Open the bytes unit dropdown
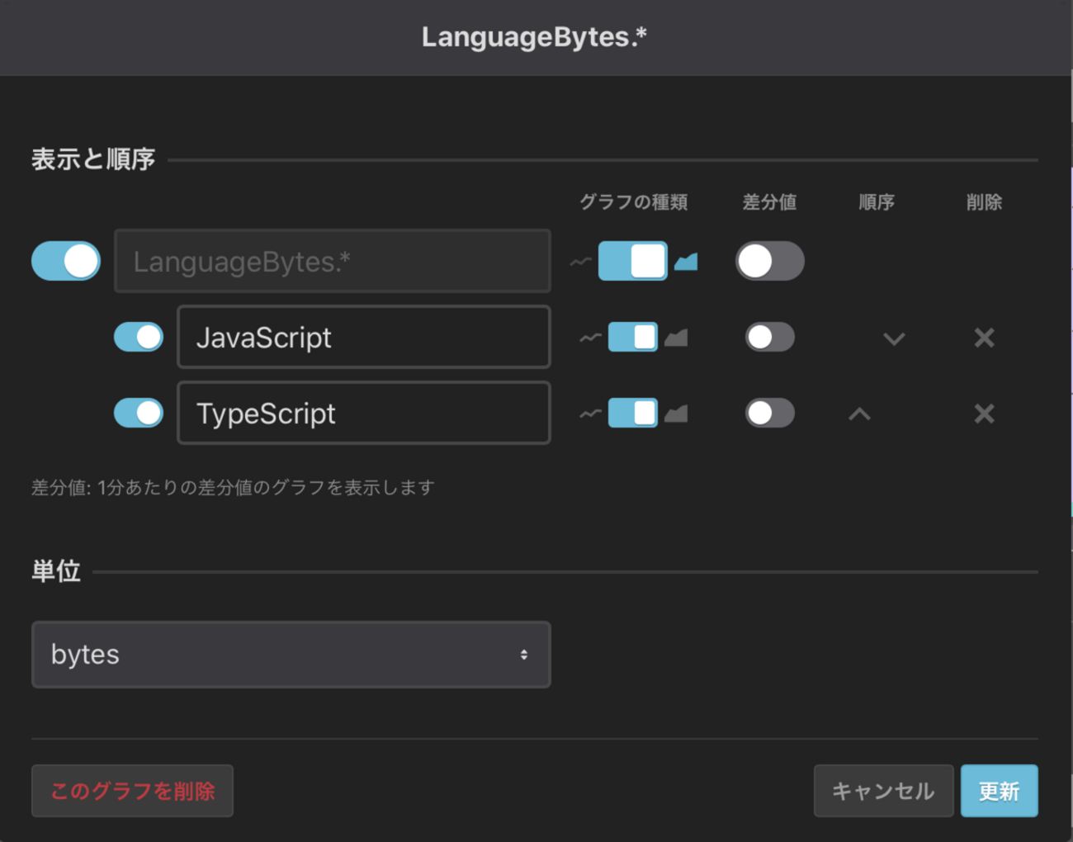The height and width of the screenshot is (842, 1073). click(x=291, y=655)
